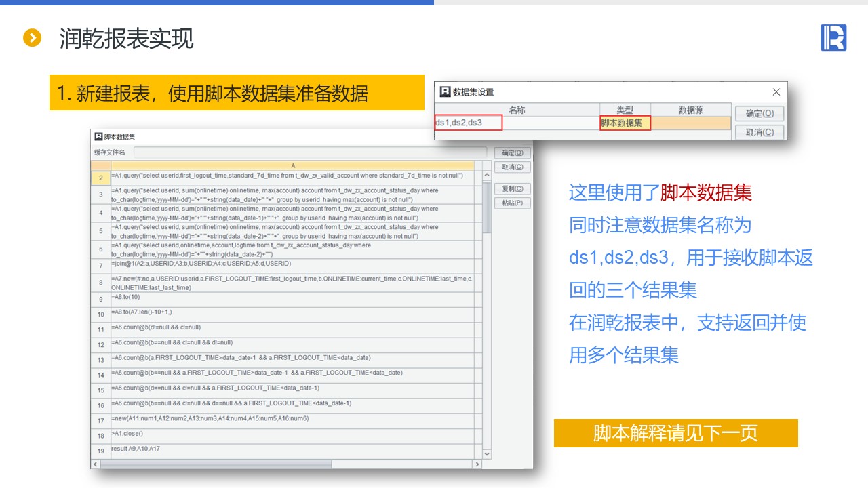Select the ds1,ds2,ds3 name cell
This screenshot has width=868, height=488.
[468, 123]
